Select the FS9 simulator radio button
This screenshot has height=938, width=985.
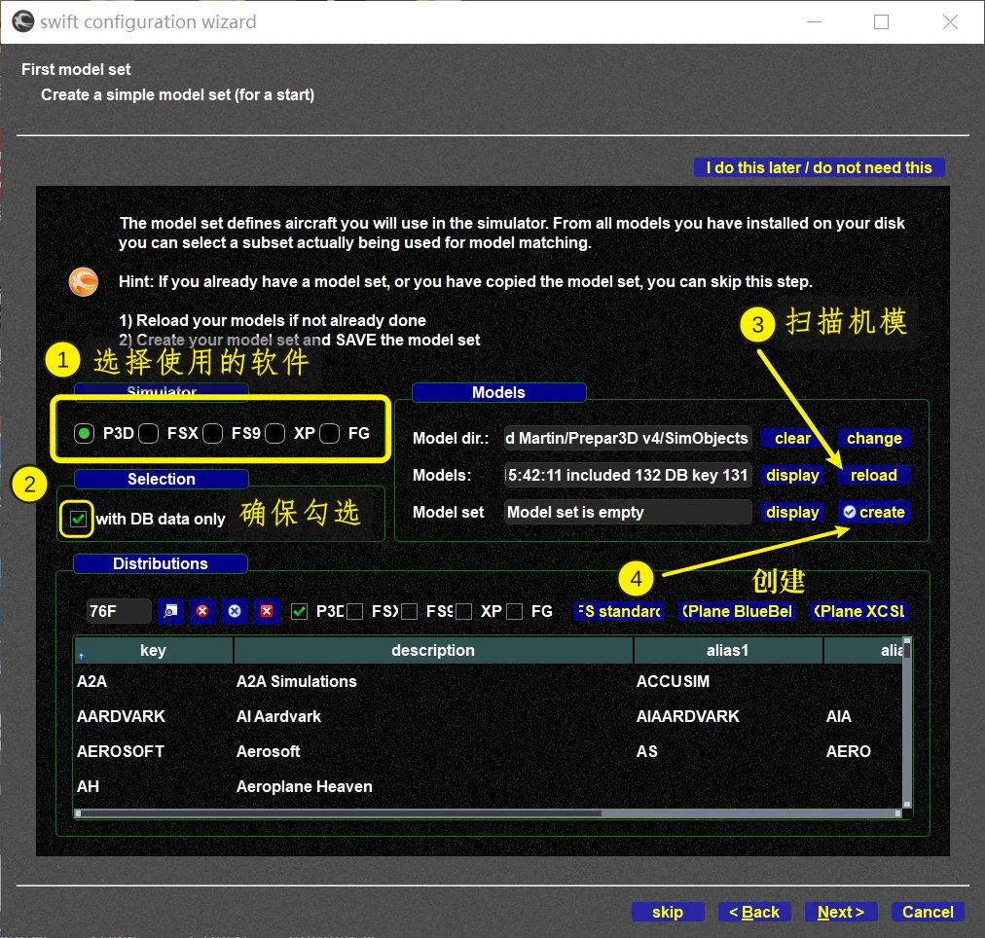(x=212, y=433)
